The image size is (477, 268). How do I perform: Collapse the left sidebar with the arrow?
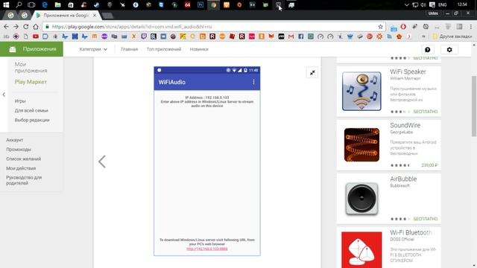point(4,95)
